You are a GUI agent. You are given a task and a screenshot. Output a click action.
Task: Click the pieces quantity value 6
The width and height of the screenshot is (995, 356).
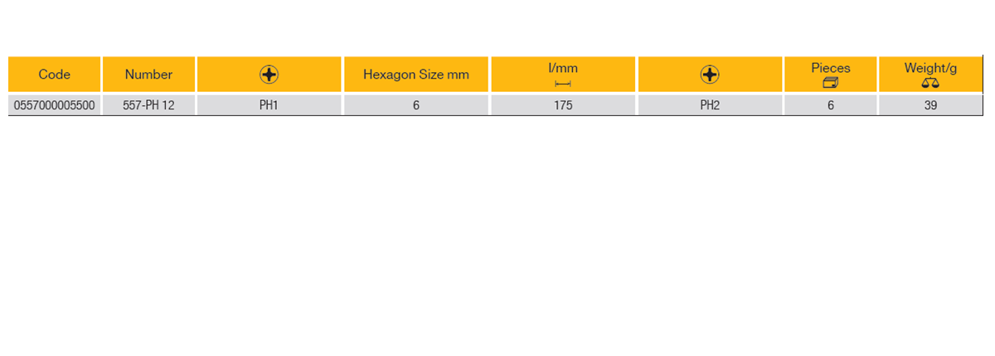(831, 106)
